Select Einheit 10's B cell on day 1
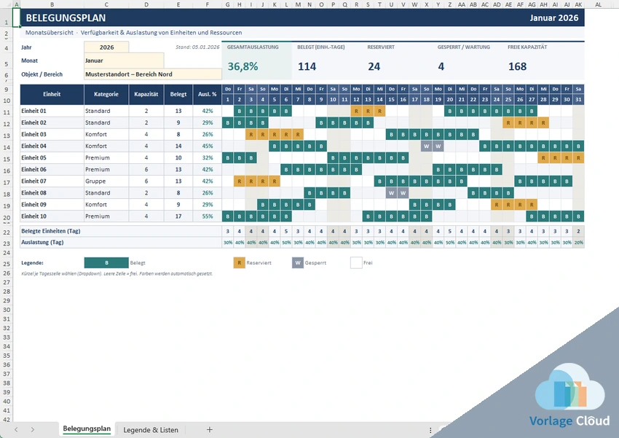This screenshot has width=619, height=438. tap(227, 216)
